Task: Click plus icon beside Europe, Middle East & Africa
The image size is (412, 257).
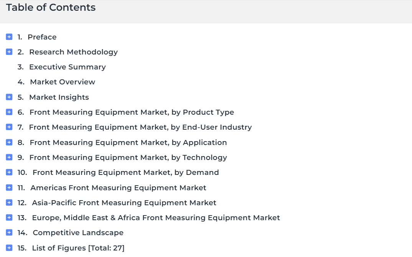Action: point(9,217)
